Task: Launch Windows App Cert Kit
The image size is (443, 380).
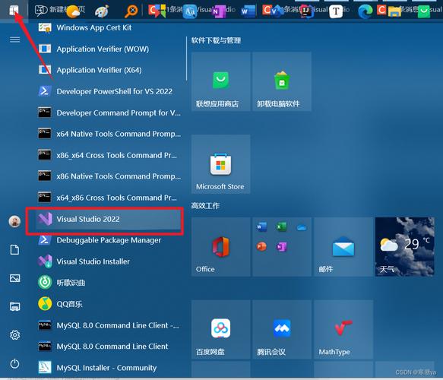Action: pos(109,27)
